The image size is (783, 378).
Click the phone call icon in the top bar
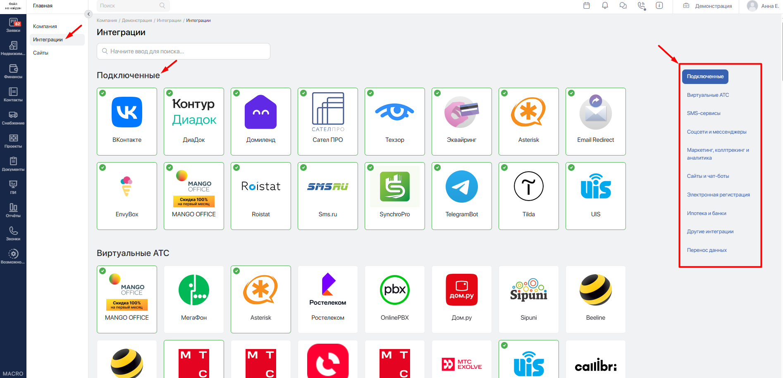(641, 6)
